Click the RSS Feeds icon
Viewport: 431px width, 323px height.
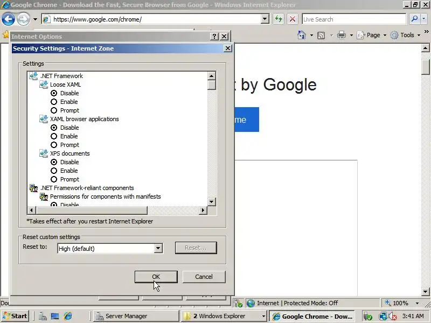(321, 35)
